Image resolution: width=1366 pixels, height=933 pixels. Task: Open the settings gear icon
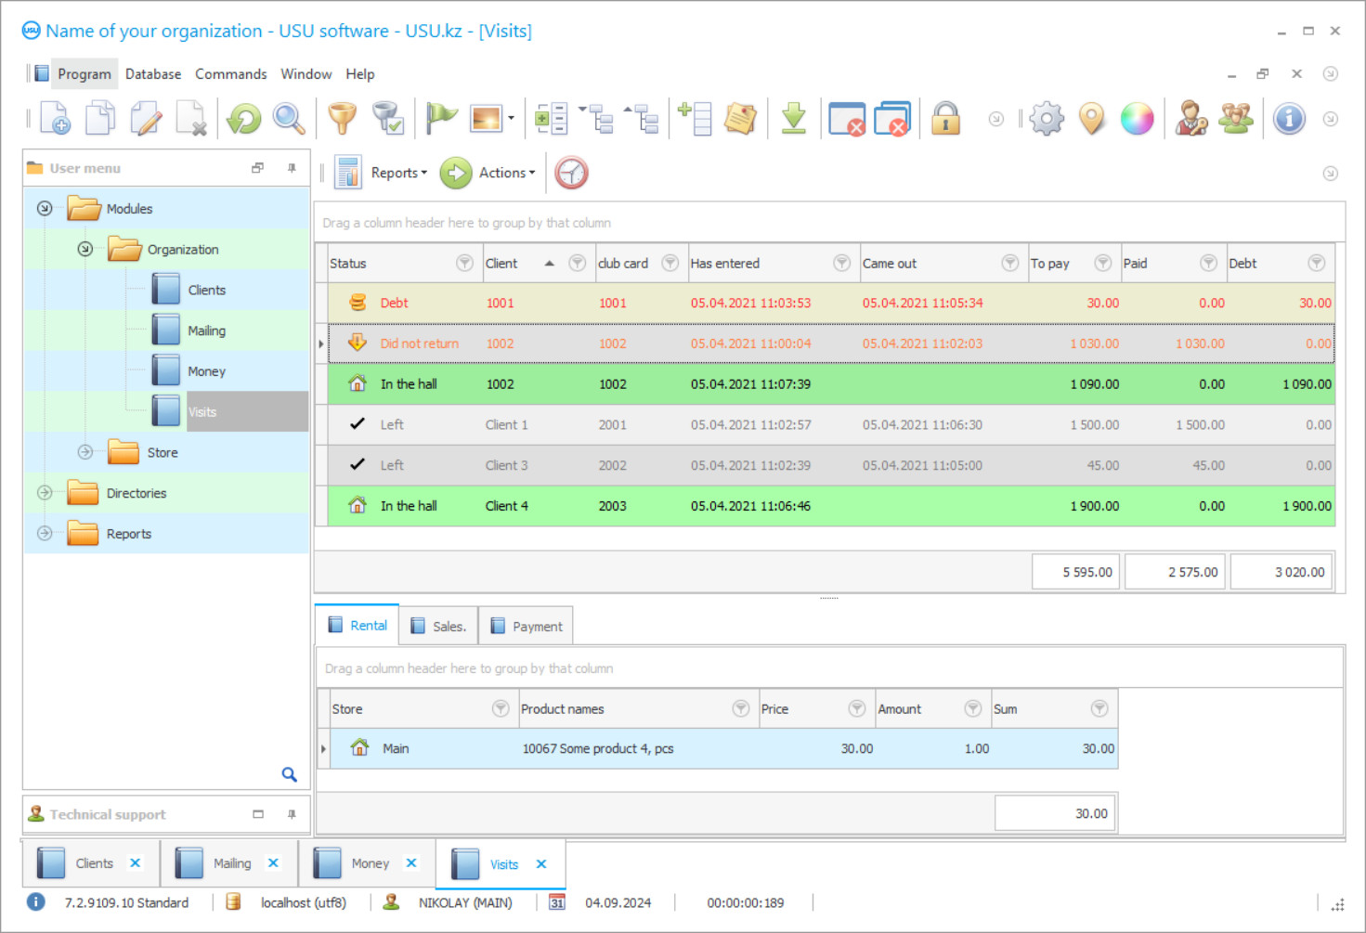[x=1047, y=118]
